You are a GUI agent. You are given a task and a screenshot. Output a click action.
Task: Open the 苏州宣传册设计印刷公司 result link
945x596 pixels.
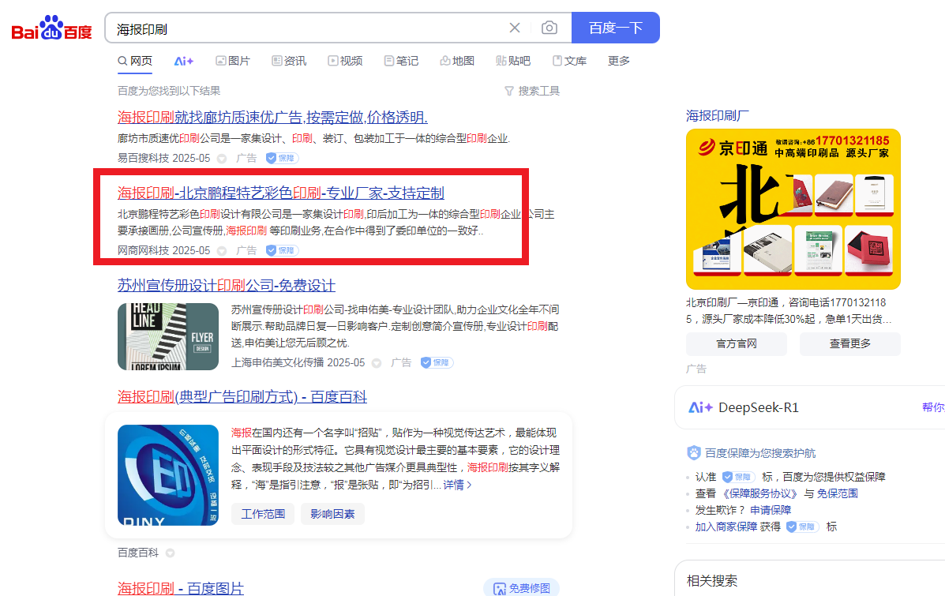tap(226, 286)
